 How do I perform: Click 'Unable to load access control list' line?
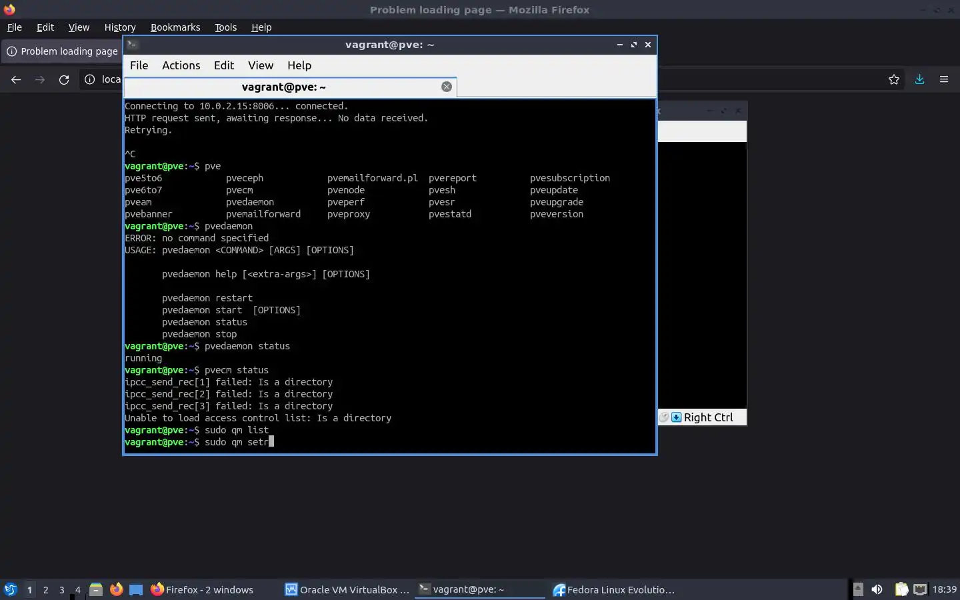click(258, 418)
